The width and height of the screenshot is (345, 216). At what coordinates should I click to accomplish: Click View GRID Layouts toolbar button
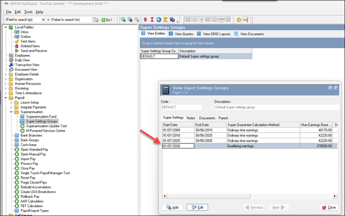point(213,34)
